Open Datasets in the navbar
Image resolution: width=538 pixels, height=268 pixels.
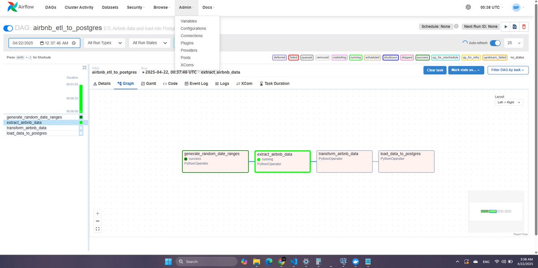[110, 8]
